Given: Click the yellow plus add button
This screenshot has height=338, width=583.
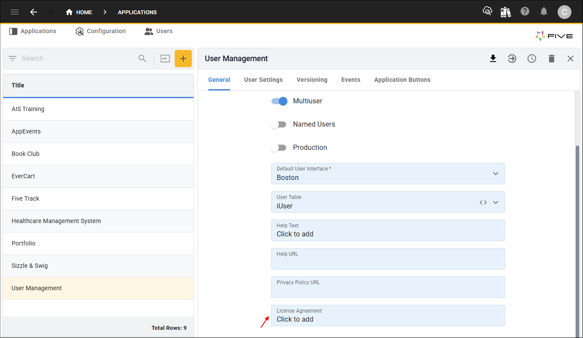Looking at the screenshot, I should (x=183, y=59).
